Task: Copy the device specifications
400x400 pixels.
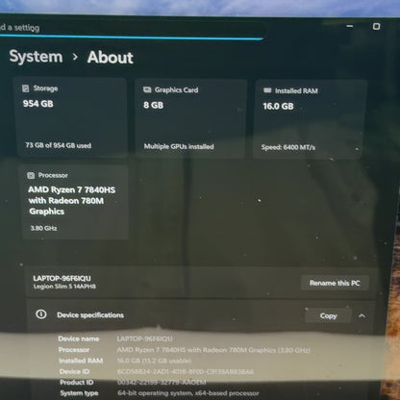Action: pos(328,316)
